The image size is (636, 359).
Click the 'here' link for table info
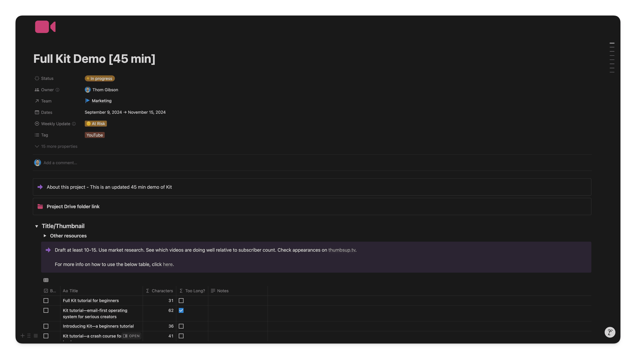[x=167, y=264]
